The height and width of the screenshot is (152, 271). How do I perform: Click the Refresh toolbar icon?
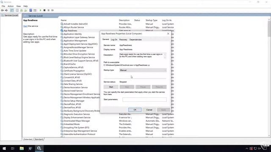[x=22, y=10]
